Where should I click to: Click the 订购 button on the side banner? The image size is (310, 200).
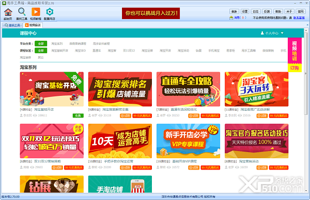click(295, 68)
